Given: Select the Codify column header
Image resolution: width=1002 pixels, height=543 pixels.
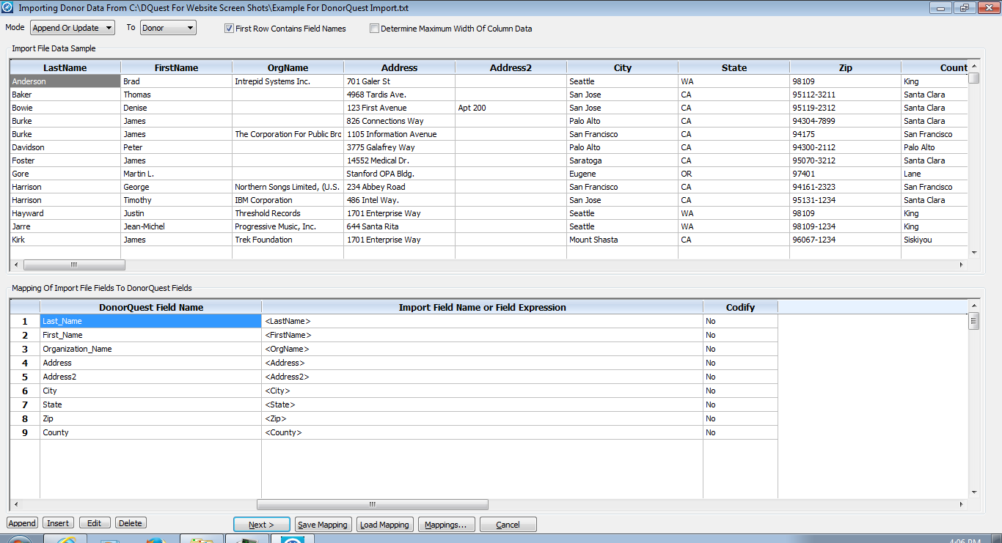Looking at the screenshot, I should (x=740, y=307).
